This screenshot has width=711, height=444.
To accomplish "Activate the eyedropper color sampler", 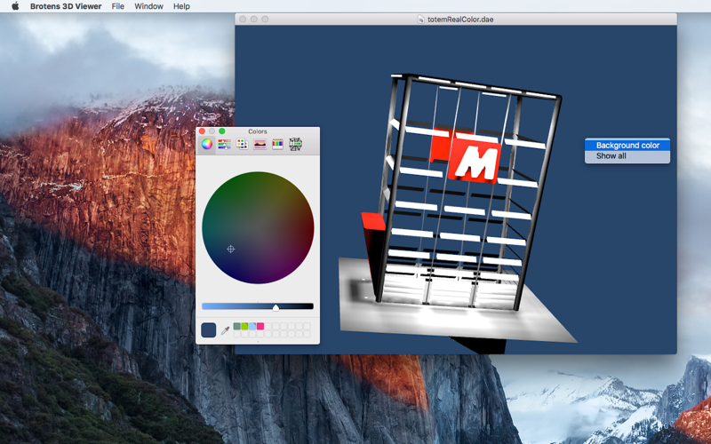I will (225, 330).
